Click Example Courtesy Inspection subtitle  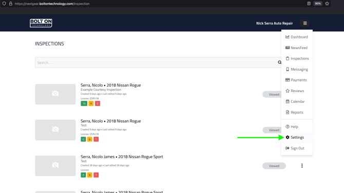[x=101, y=90]
